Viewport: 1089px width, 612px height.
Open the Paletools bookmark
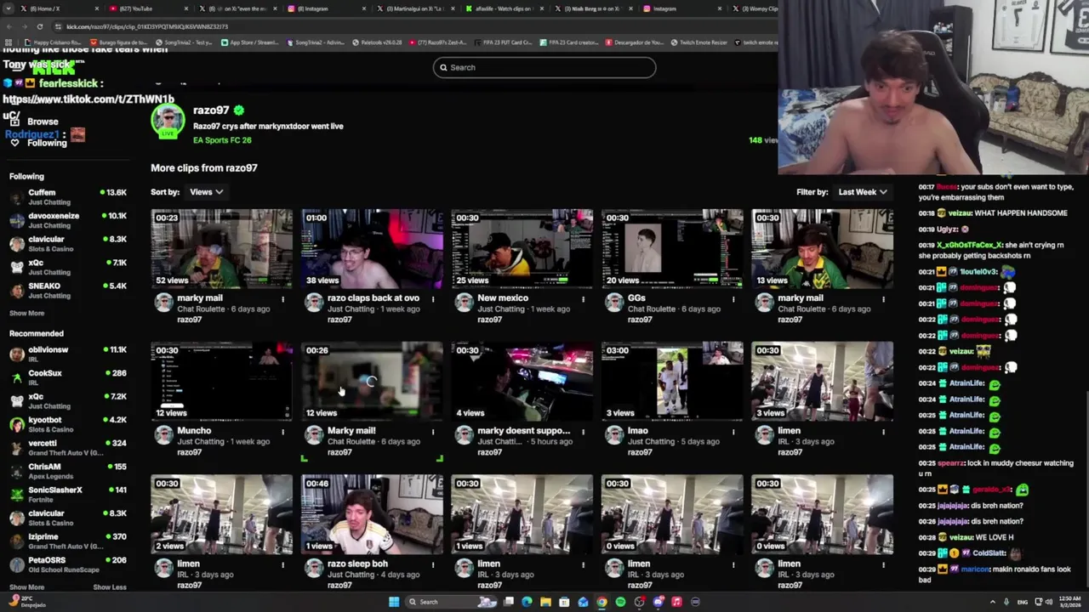376,42
